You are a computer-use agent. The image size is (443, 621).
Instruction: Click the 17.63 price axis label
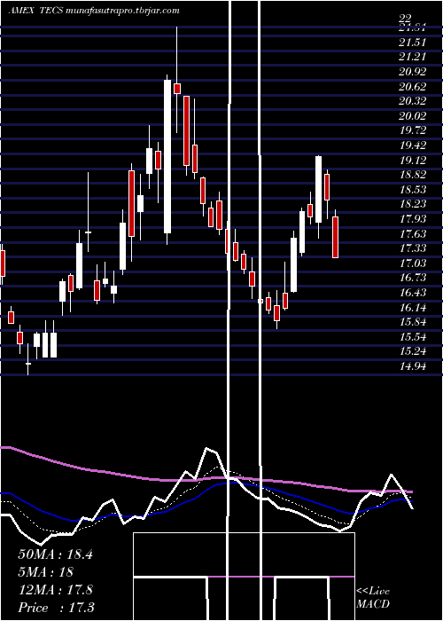pos(412,233)
